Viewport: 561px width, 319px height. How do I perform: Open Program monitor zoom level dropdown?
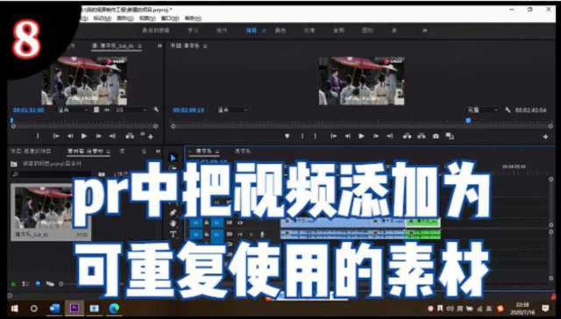pyautogui.click(x=232, y=109)
